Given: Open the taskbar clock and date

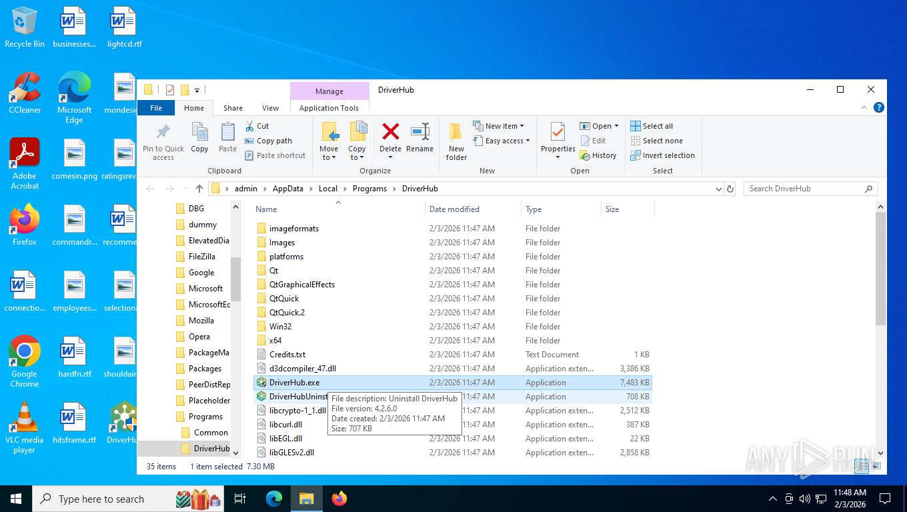Looking at the screenshot, I should coord(850,499).
